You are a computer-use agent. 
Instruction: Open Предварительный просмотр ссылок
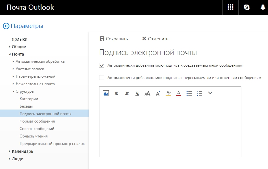click(52, 144)
